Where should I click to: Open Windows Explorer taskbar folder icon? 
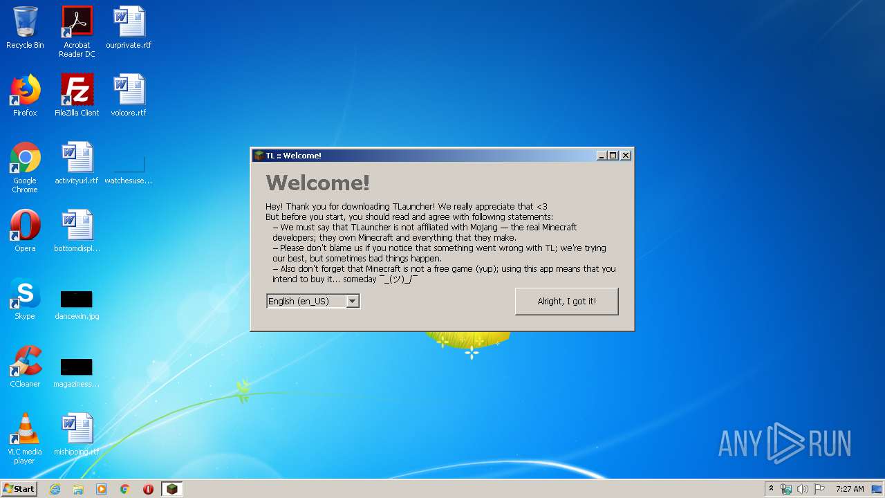[78, 489]
